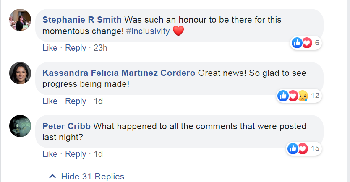Open Peter Cribb's profile name link
350x182 pixels.
coord(67,126)
